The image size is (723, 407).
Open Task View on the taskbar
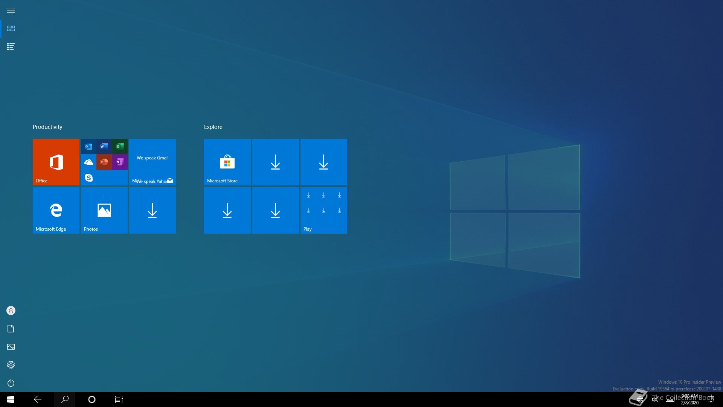coord(119,399)
